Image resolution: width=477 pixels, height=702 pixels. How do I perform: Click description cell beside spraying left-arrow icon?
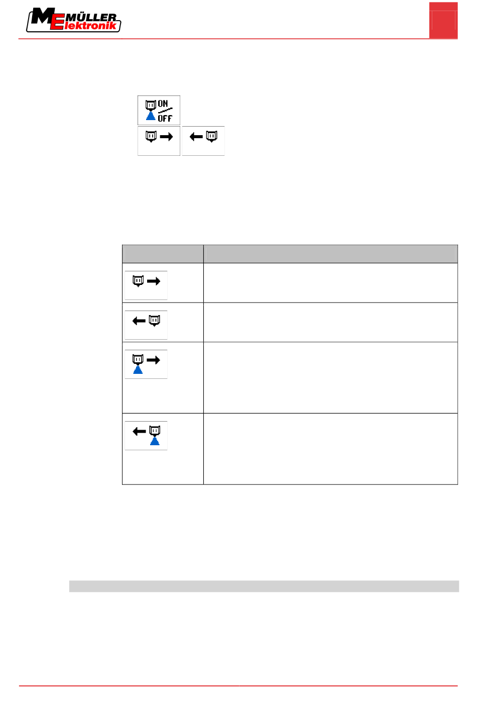click(x=330, y=449)
